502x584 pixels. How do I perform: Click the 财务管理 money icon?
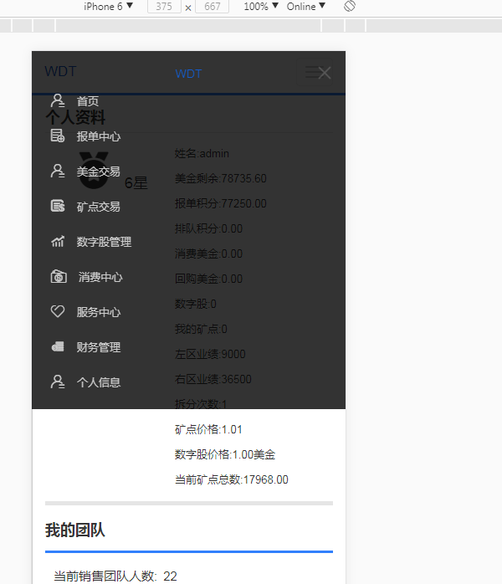(x=58, y=346)
